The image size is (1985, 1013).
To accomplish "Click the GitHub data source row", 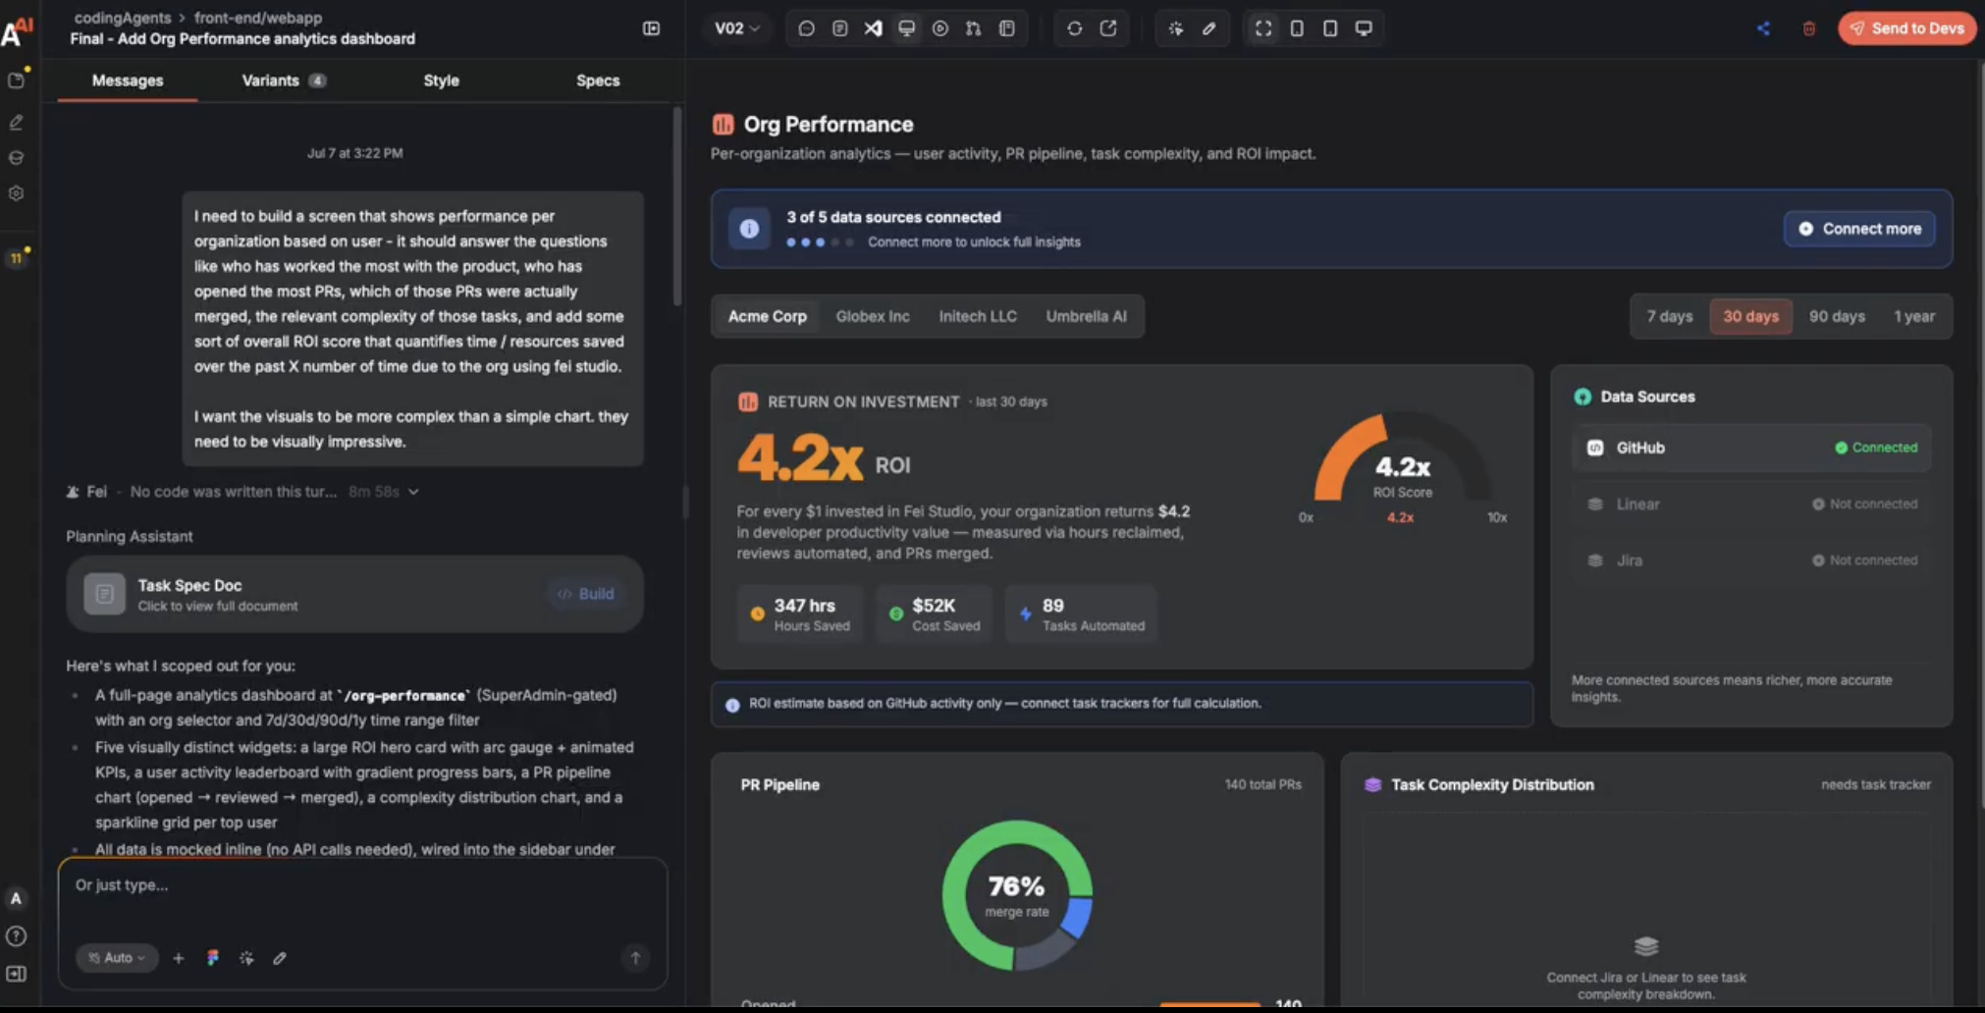I will point(1751,448).
